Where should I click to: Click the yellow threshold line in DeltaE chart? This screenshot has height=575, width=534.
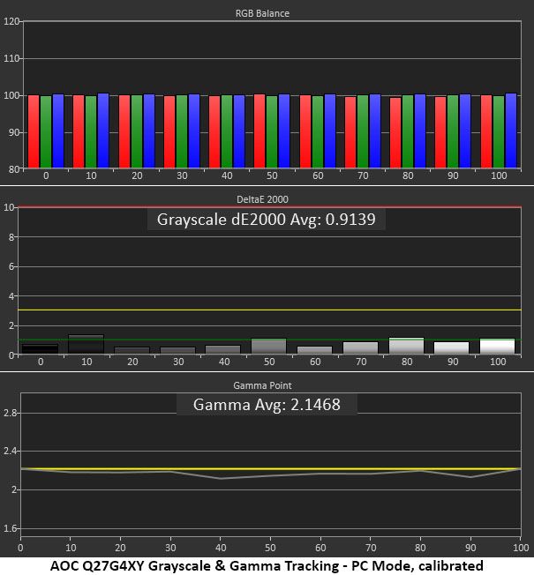(269, 310)
